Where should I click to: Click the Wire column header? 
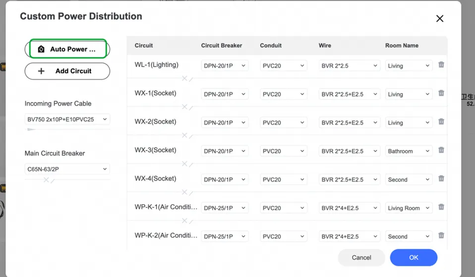point(325,46)
